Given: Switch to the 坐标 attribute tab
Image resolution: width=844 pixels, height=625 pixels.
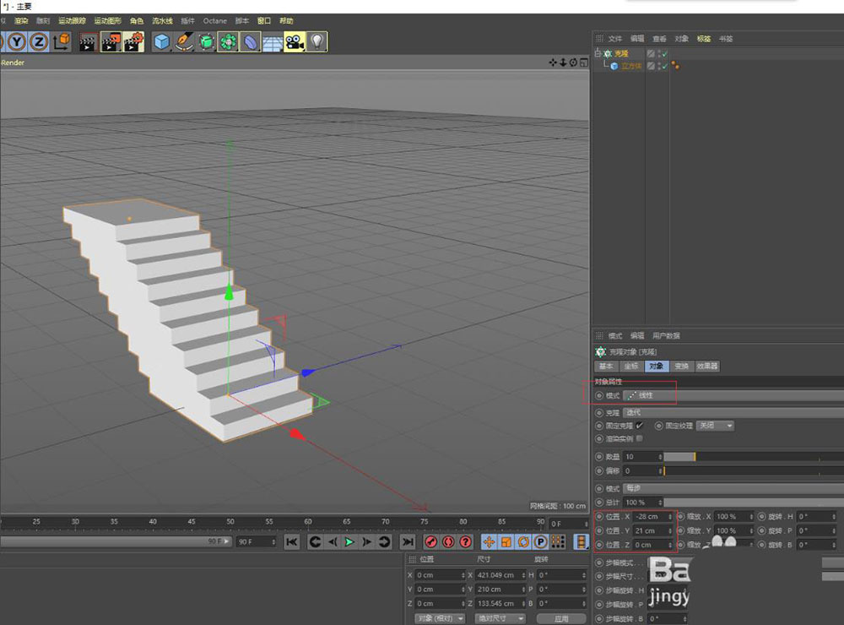Looking at the screenshot, I should click(631, 366).
